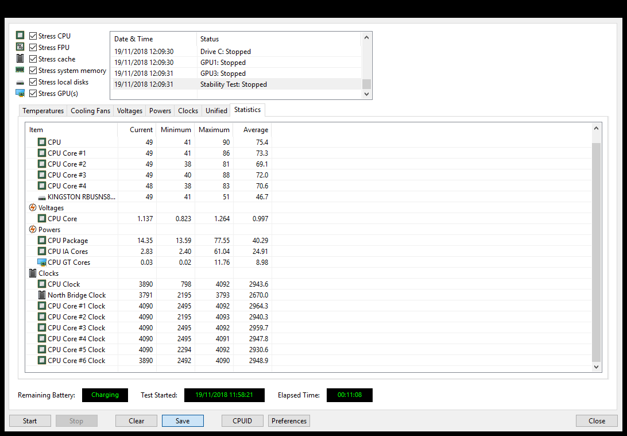Click the Voltages section lightning icon

(x=33, y=207)
